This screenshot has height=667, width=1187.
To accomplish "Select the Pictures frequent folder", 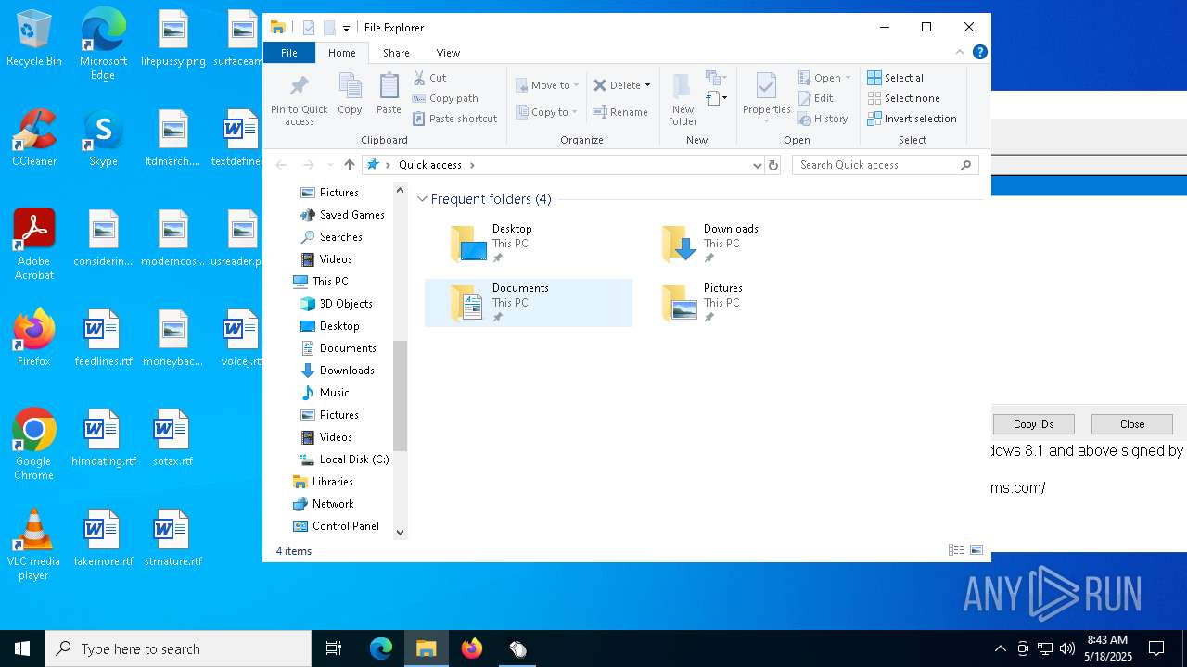I will coord(740,302).
